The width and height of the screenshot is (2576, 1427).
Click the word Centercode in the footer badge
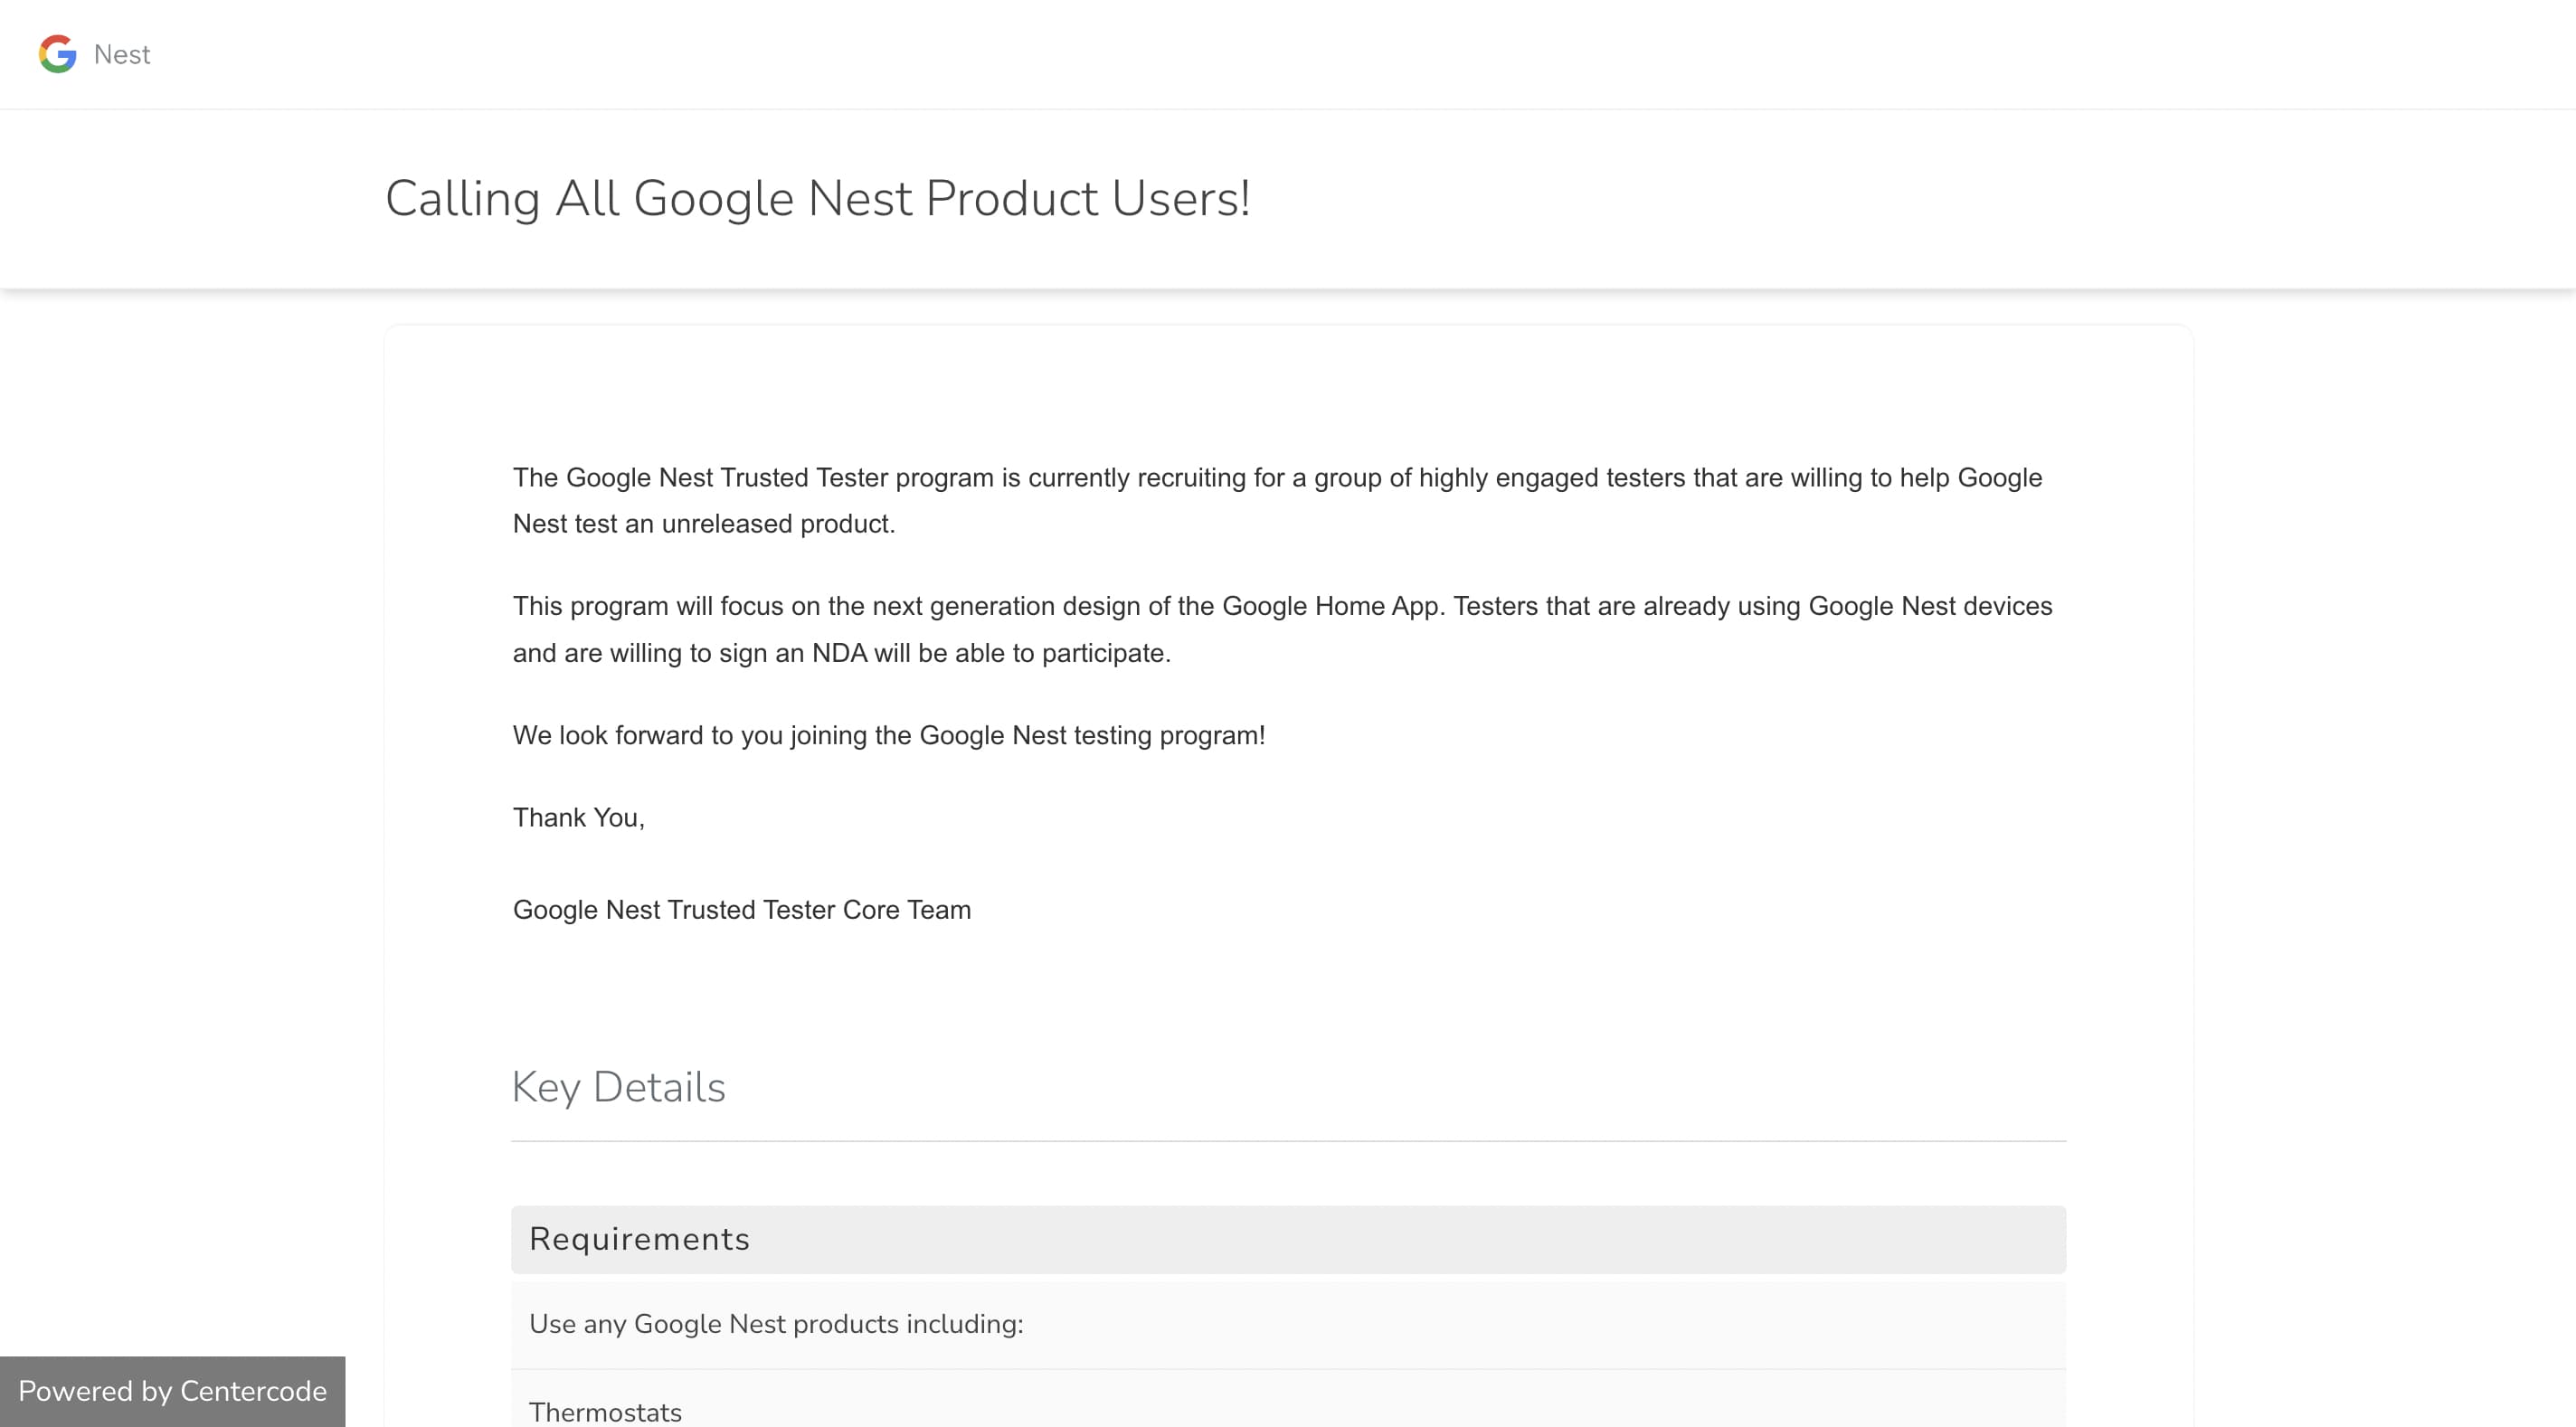253,1391
